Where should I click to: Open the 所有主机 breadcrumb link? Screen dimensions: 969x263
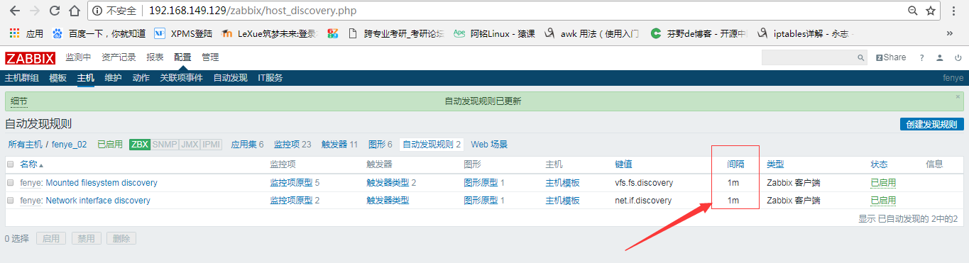pos(25,145)
